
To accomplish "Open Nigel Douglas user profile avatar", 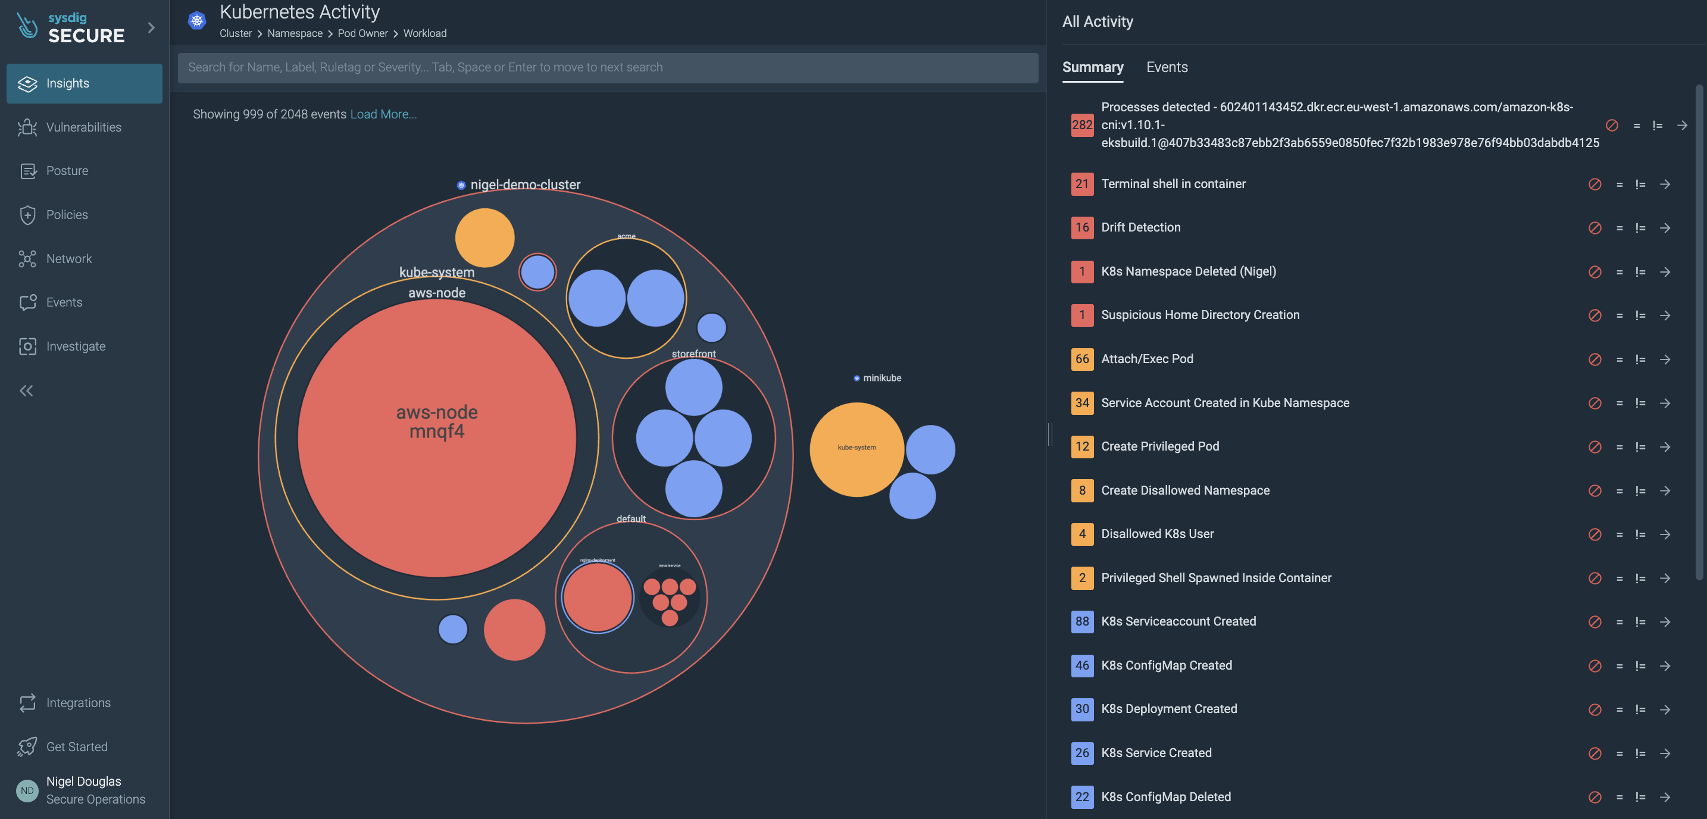I will tap(27, 790).
